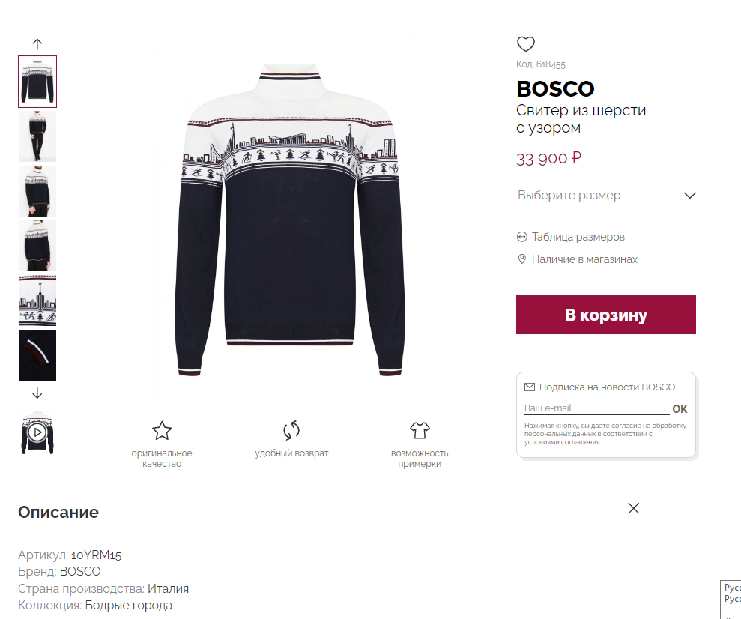
Task: Select the cuff stripe detail thumbnail
Action: pyautogui.click(x=37, y=355)
